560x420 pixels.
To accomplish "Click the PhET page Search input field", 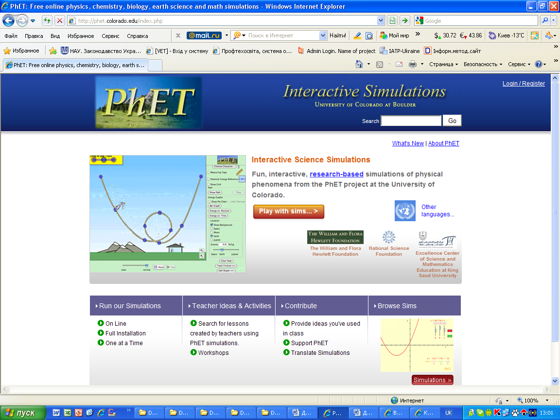I will 411,121.
